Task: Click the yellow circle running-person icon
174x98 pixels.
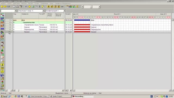Action: (x=52, y=7)
